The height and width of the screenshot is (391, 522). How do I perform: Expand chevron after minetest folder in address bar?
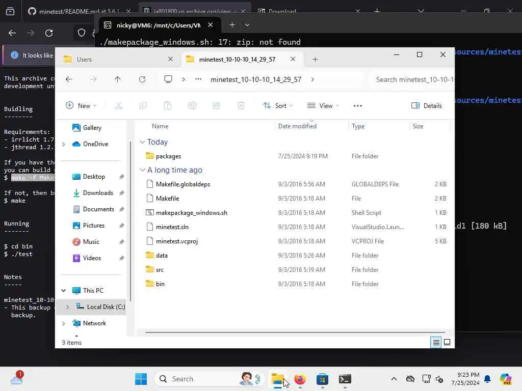(312, 79)
